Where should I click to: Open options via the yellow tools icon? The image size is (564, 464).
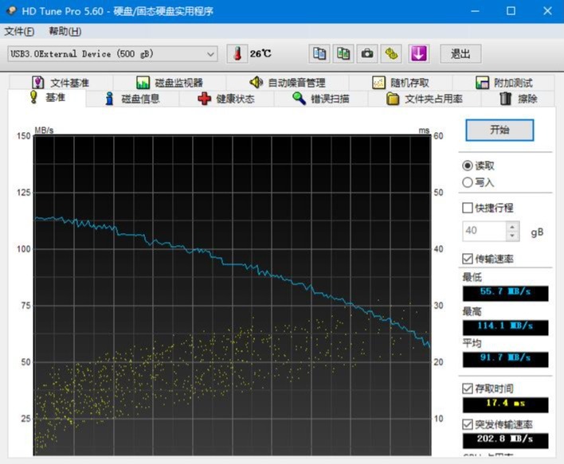pos(391,53)
